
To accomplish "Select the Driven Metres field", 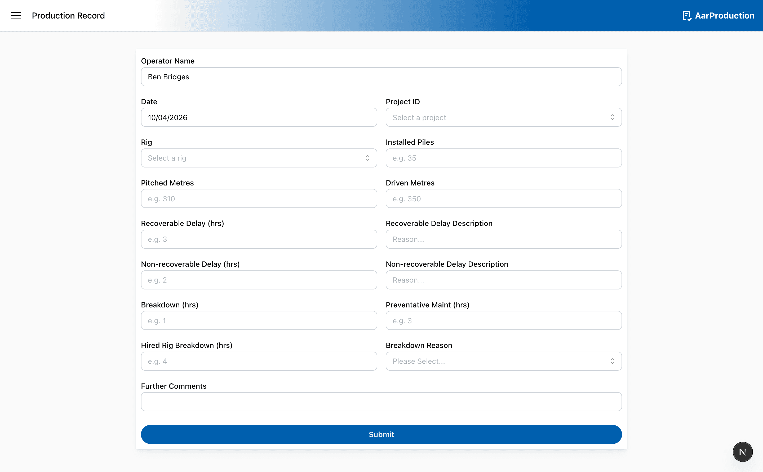I will [503, 198].
